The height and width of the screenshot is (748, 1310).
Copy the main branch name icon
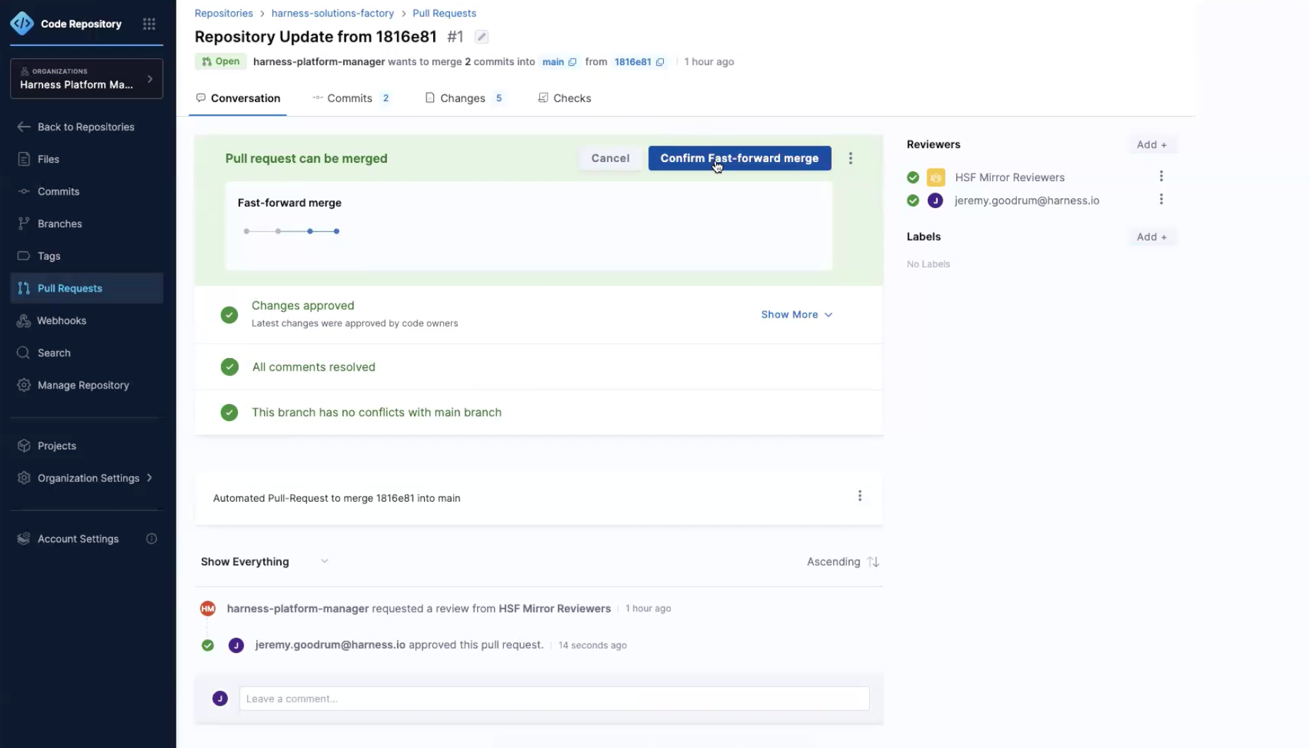[573, 62]
